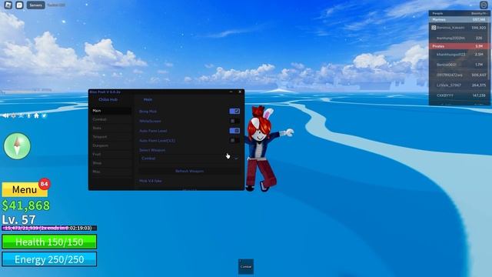
Task: Open the yellow Menu button
Action: pos(25,190)
